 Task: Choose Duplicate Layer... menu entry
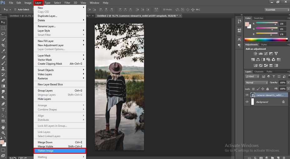(x=60, y=16)
